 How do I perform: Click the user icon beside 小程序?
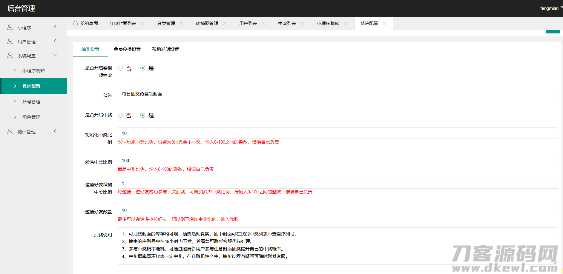(10, 27)
